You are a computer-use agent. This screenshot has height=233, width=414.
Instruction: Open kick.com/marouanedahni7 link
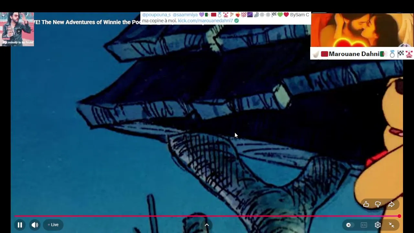[x=205, y=20]
